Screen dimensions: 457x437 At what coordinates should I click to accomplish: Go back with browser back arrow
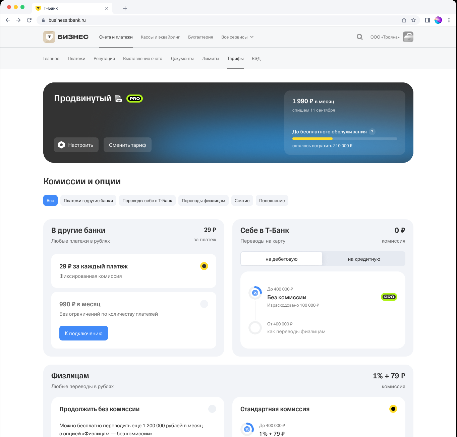click(x=8, y=20)
